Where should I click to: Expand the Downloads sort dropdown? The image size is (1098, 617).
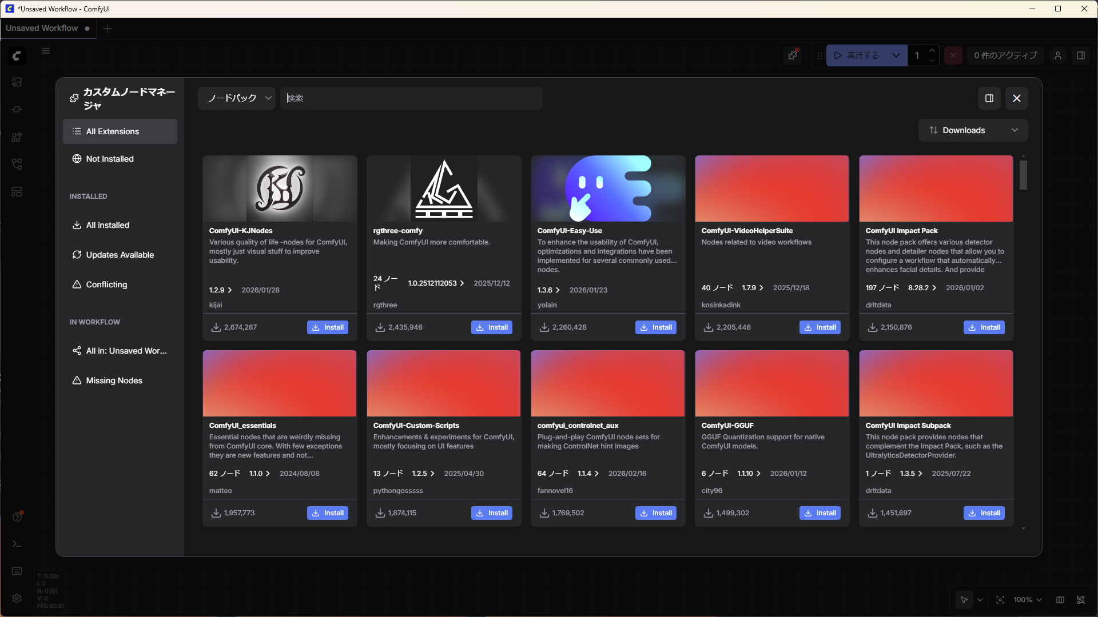coord(973,130)
